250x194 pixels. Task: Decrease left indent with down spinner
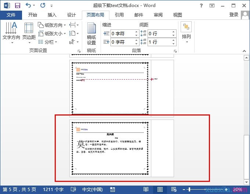[x=137, y=35]
